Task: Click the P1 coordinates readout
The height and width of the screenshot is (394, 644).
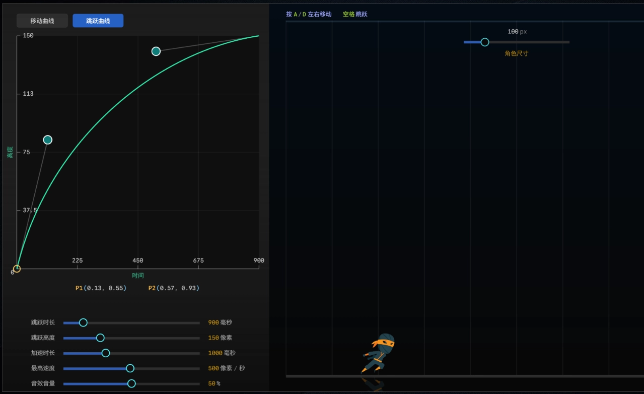Action: pos(101,288)
